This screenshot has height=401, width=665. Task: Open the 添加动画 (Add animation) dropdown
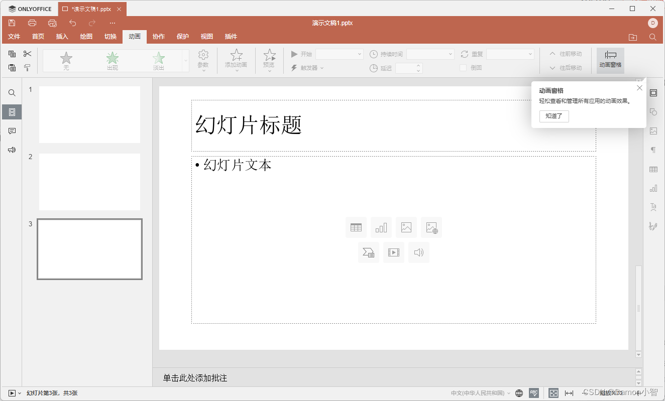pos(236,61)
